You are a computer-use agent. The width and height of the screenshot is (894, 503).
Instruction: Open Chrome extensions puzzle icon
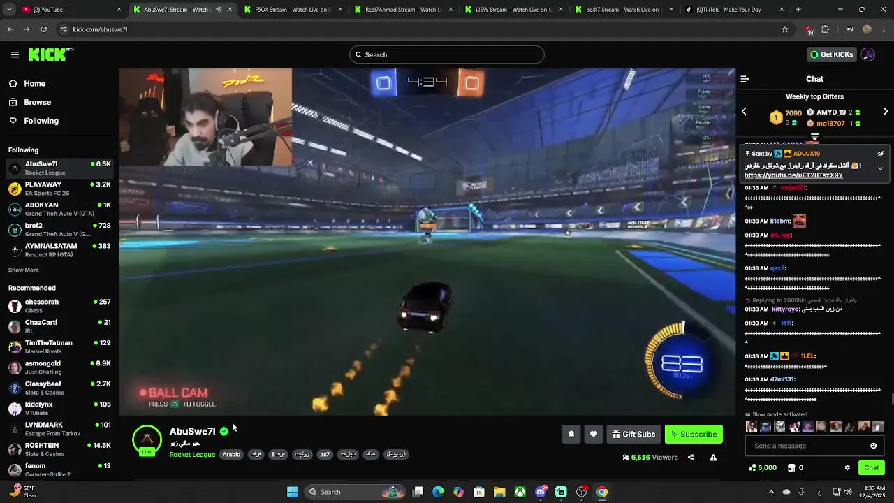(826, 29)
